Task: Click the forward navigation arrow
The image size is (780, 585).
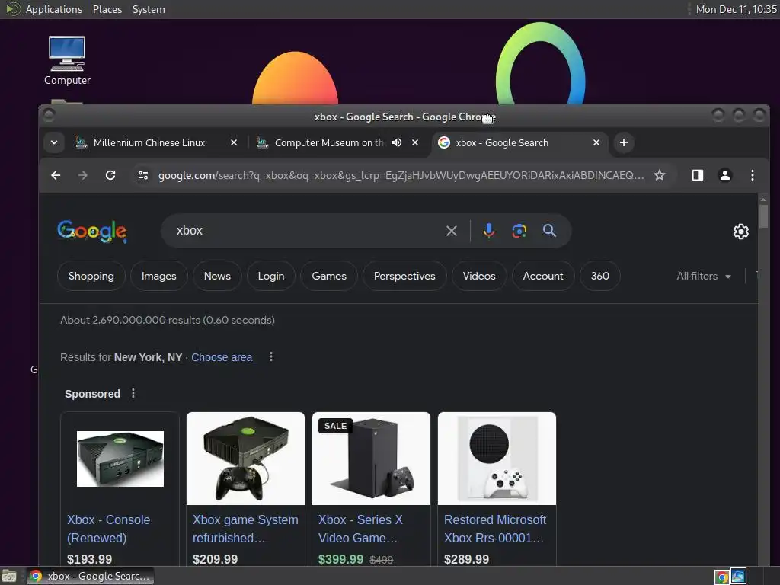Action: (x=82, y=175)
